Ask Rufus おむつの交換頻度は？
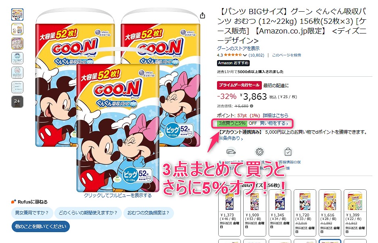This screenshot has width=378, height=243. coord(148,213)
